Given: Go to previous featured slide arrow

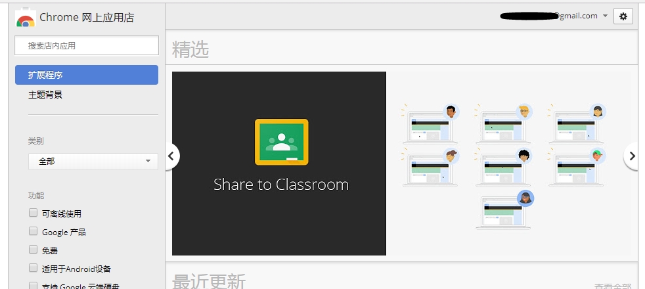Looking at the screenshot, I should [171, 156].
